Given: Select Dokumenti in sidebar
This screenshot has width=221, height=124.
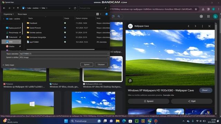Looking at the screenshot, I should point(13,37).
